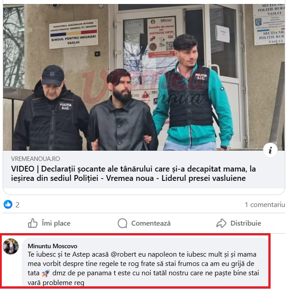Click the blue like reaction icon
The image size is (287, 289).
pos(8,204)
